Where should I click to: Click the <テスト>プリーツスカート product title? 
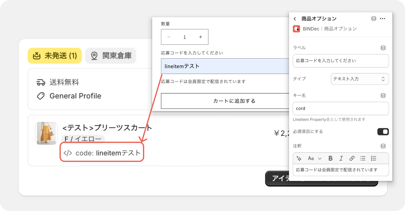107,128
